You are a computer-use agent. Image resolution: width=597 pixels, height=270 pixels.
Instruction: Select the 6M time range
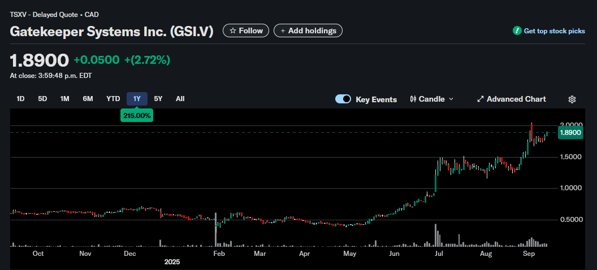click(x=88, y=99)
